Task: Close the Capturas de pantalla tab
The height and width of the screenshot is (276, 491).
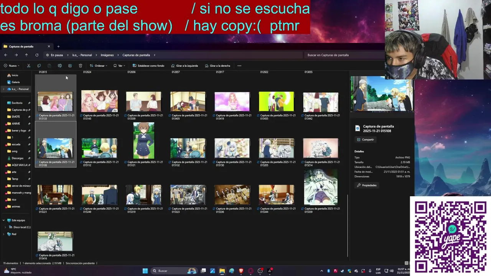Action: (49, 46)
